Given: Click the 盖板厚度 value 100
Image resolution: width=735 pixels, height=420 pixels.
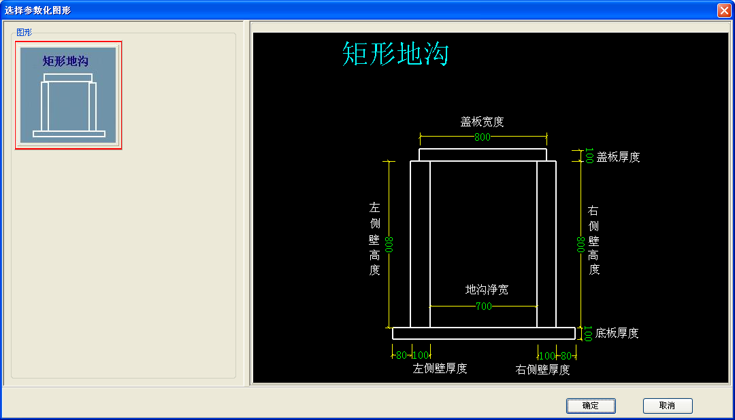Looking at the screenshot, I should coord(589,156).
